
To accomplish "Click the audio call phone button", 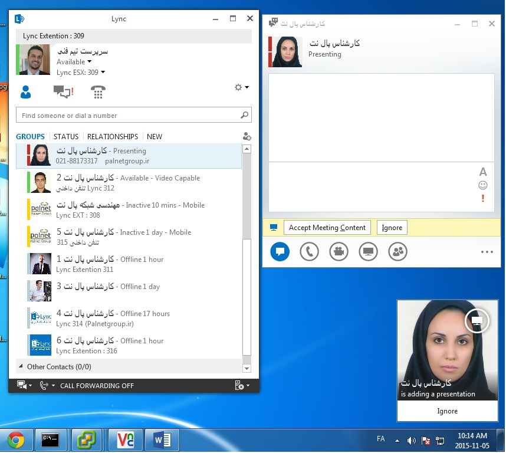I will click(x=309, y=251).
